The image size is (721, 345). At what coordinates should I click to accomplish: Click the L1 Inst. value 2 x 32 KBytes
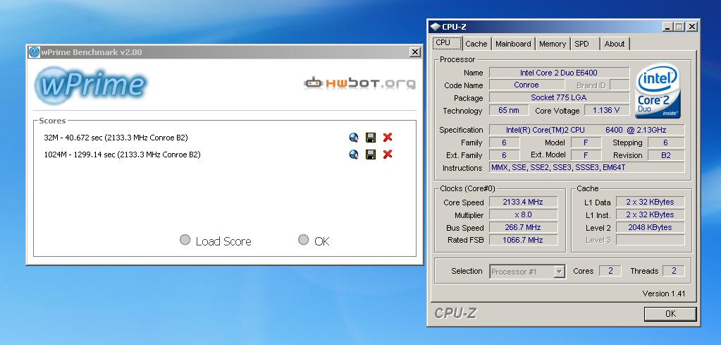650,214
